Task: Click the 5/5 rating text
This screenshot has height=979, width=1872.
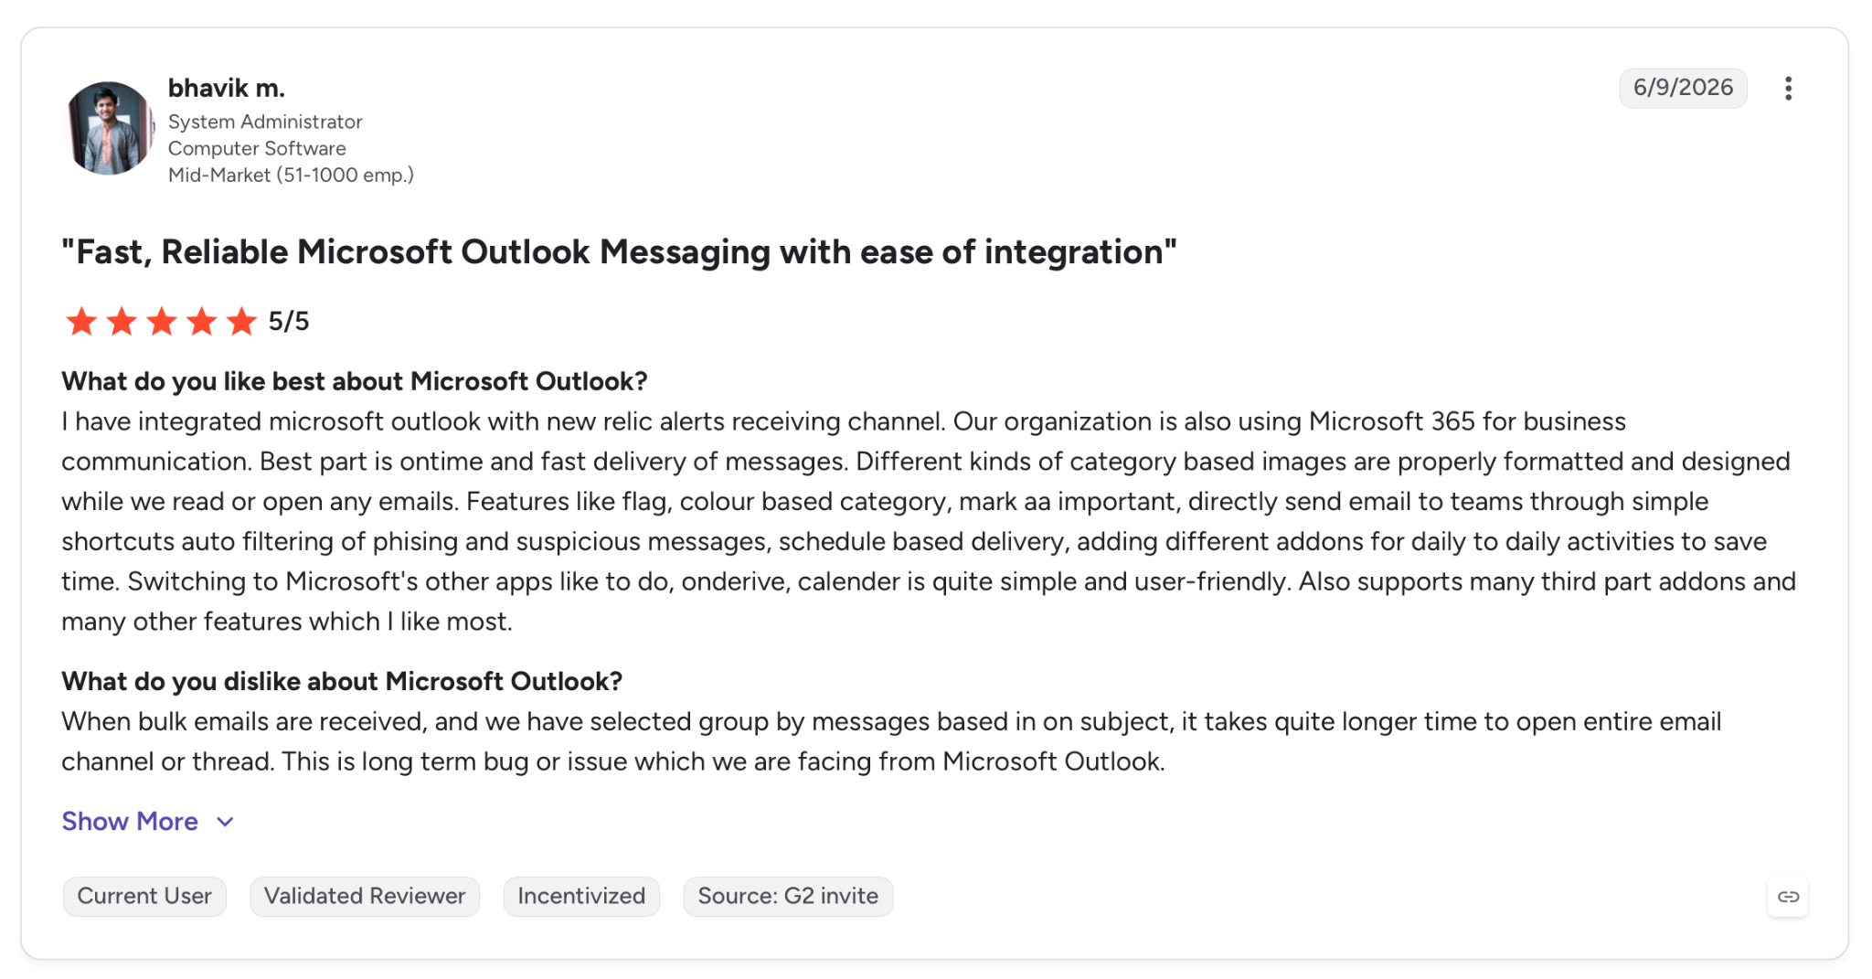Action: pos(289,322)
